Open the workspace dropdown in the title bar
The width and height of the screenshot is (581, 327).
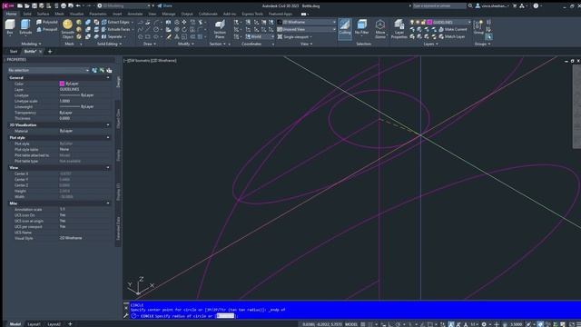click(x=125, y=5)
